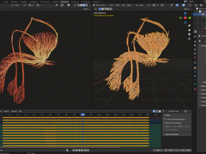This screenshot has height=154, width=206.
Task: Open the Global orientation dropdown in the right viewport
Action: tap(141, 5)
